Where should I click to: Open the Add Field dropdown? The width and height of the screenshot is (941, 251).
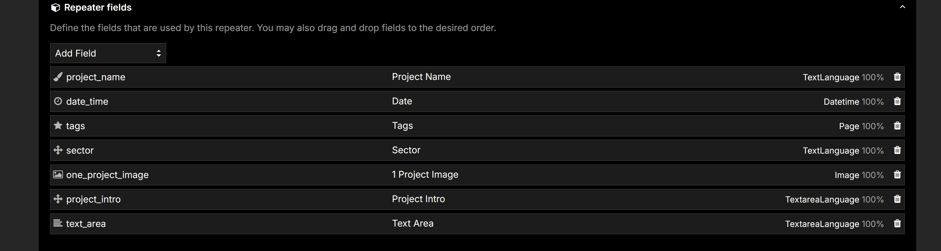(108, 53)
